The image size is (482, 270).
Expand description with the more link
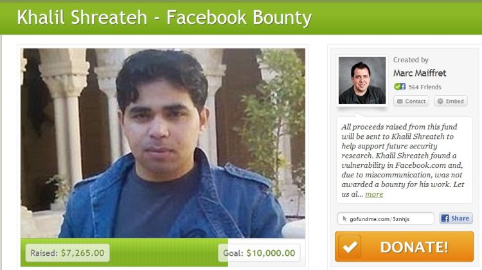[374, 194]
